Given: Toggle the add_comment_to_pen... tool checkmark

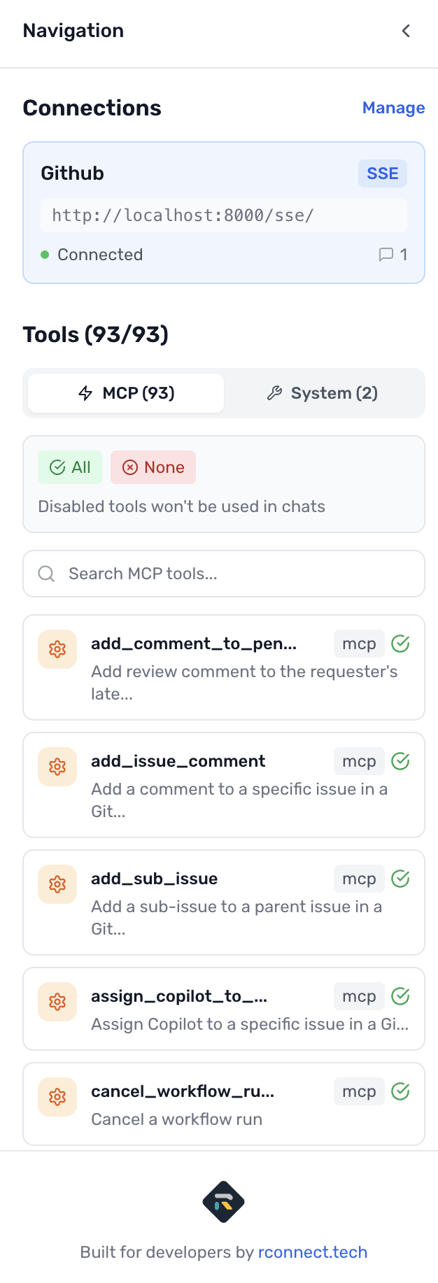Looking at the screenshot, I should 400,644.
